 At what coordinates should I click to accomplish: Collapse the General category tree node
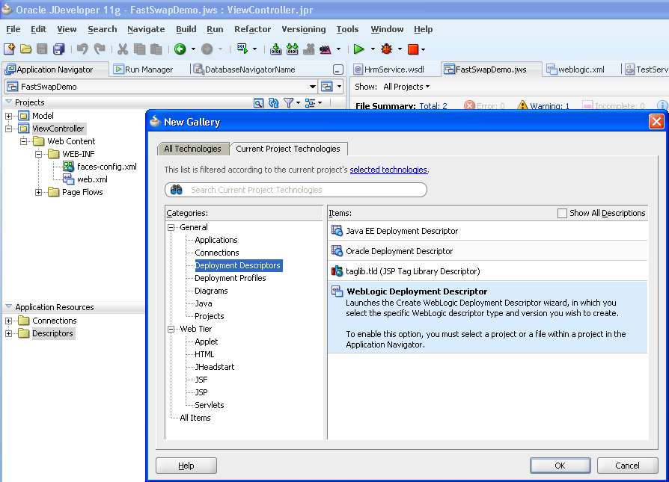click(171, 227)
